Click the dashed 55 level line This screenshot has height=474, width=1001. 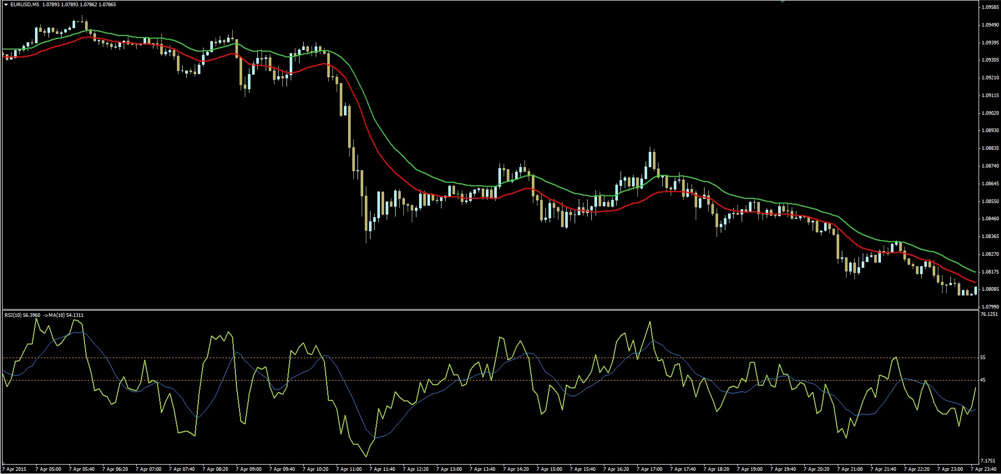tap(157, 358)
